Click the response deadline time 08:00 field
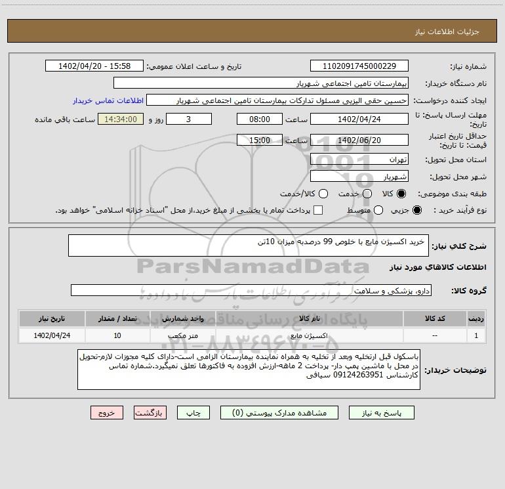The image size is (505, 489). [x=260, y=119]
